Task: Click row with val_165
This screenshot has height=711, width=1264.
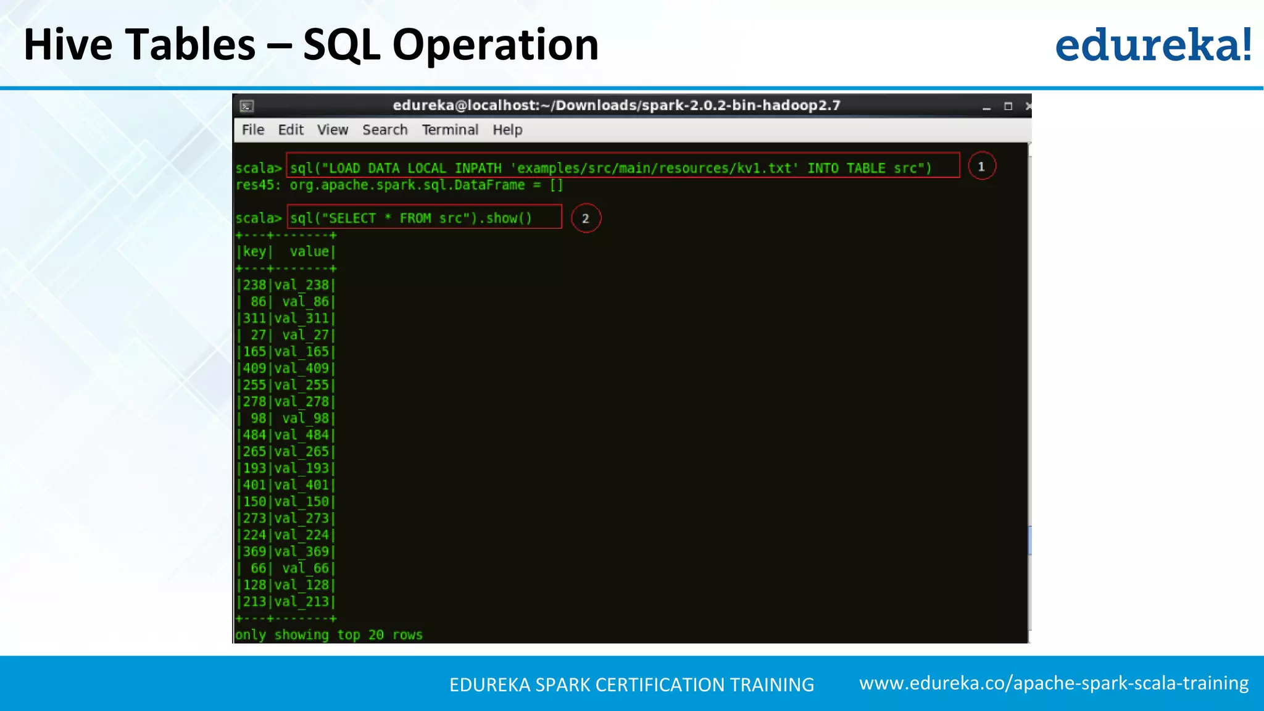Action: point(286,352)
